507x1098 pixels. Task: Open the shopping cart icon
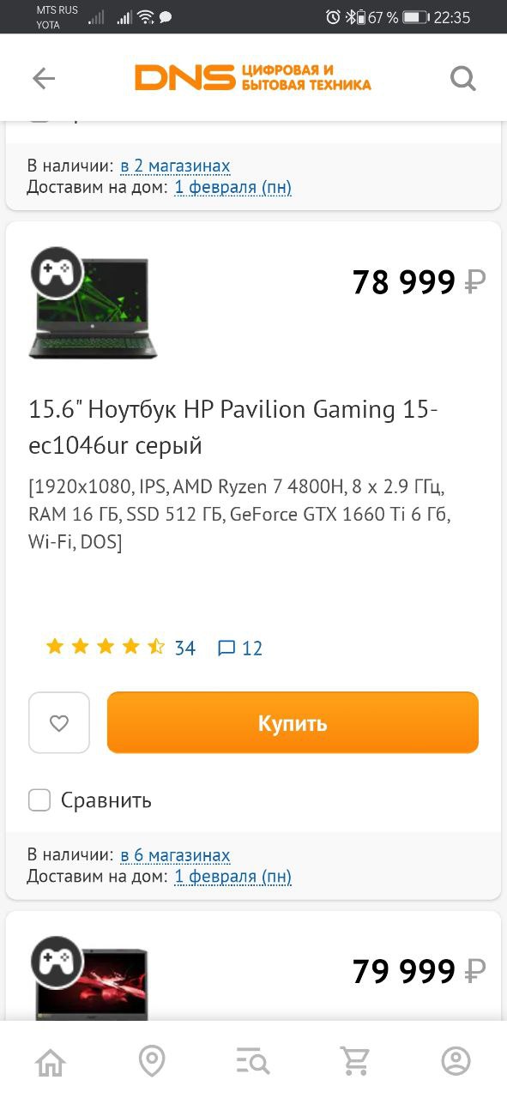(x=354, y=1061)
